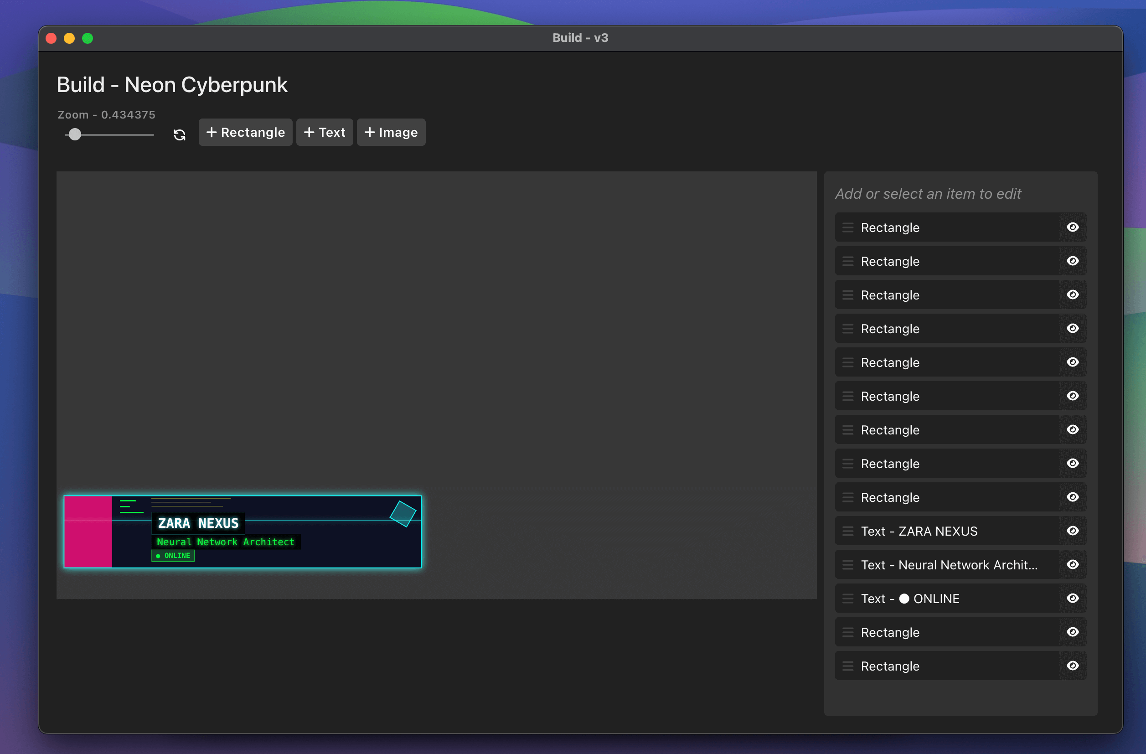Click the drag handle on Neural Network Architect text layer
Viewport: 1146px width, 754px height.
coord(848,565)
